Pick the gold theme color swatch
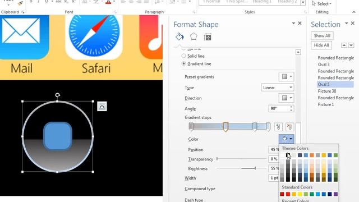The width and height of the screenshot is (359, 202). (324, 155)
